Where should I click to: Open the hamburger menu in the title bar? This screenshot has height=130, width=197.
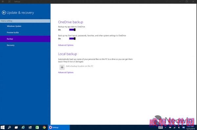(3, 2)
